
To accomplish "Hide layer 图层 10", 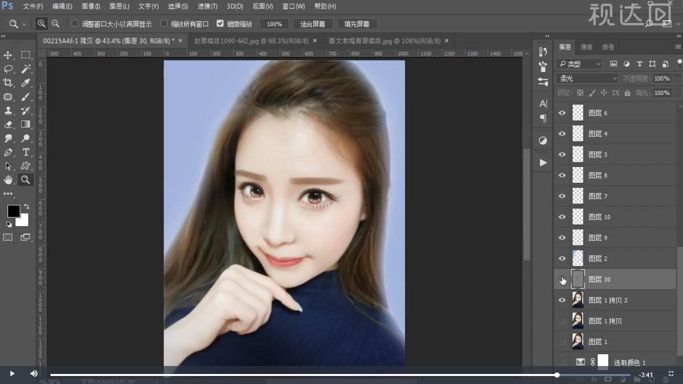I will pos(562,217).
